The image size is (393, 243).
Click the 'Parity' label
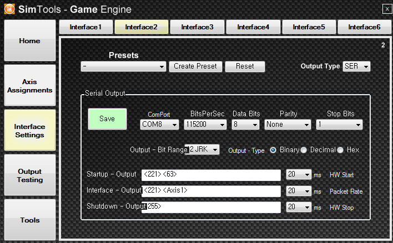(x=289, y=113)
